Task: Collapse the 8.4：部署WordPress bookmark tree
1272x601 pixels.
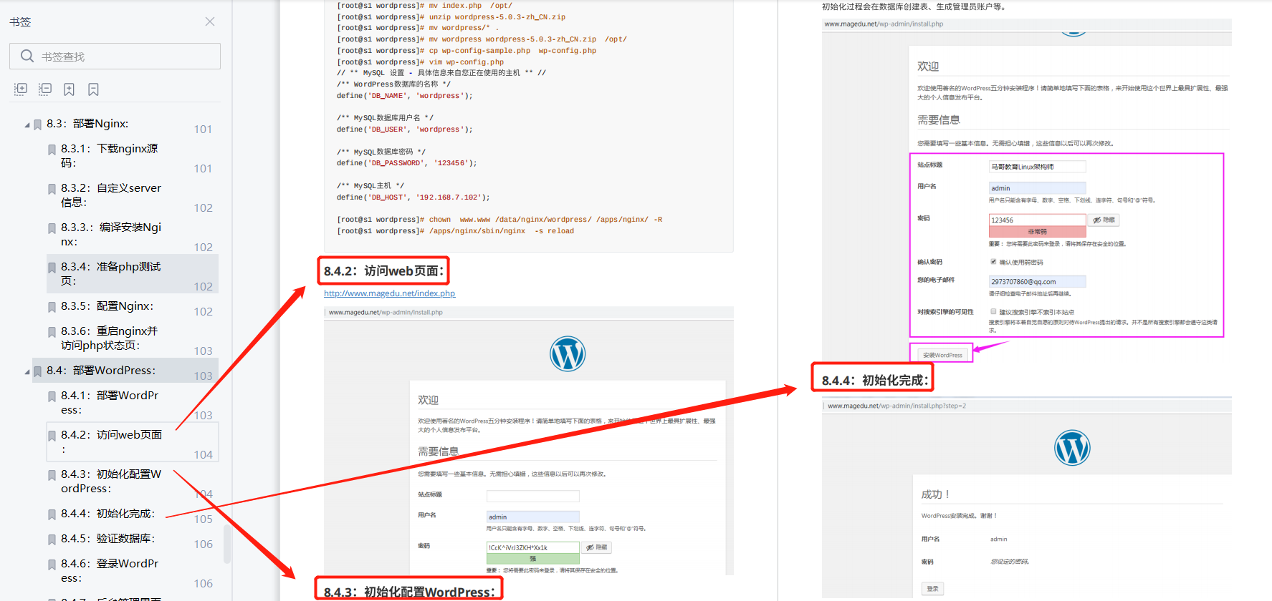Action: [x=27, y=371]
